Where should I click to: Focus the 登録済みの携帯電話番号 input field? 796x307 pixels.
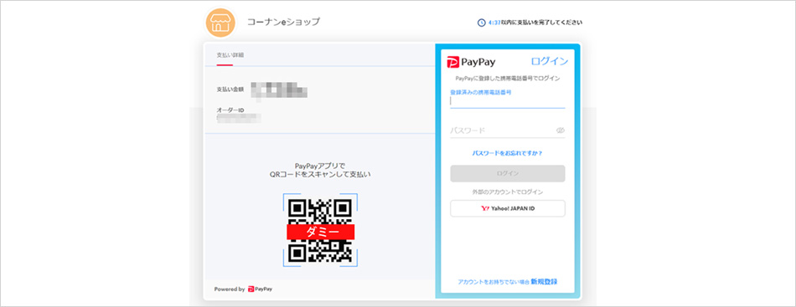coord(507,101)
